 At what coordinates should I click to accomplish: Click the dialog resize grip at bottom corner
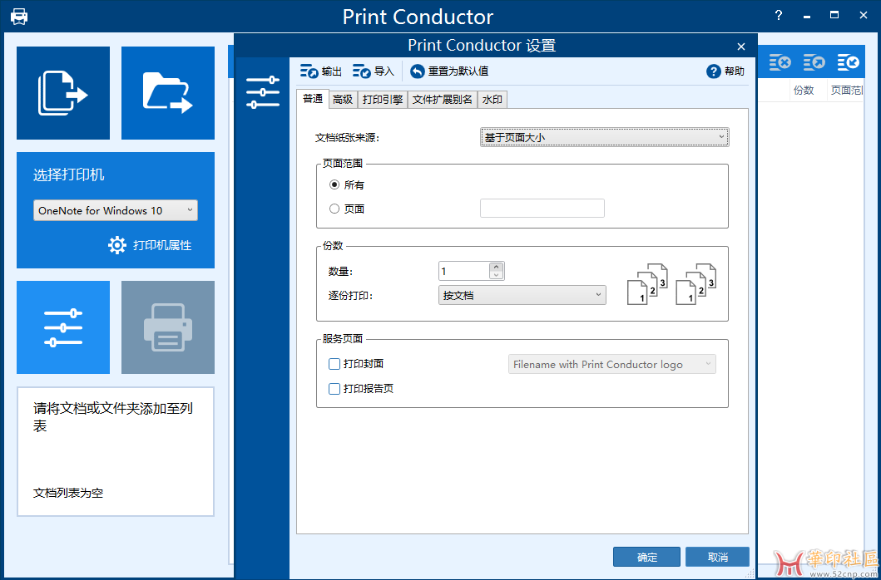(750, 573)
